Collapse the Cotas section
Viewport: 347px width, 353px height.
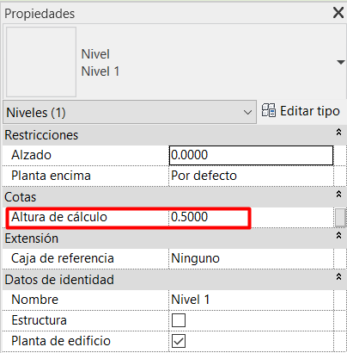coord(338,195)
